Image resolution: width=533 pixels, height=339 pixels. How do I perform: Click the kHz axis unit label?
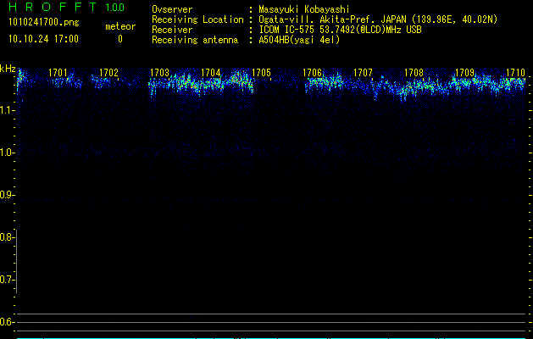(8, 69)
